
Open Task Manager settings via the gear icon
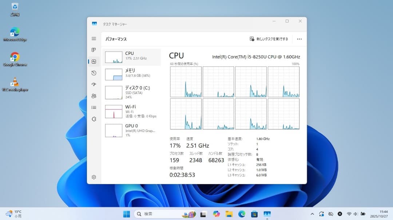tap(94, 177)
